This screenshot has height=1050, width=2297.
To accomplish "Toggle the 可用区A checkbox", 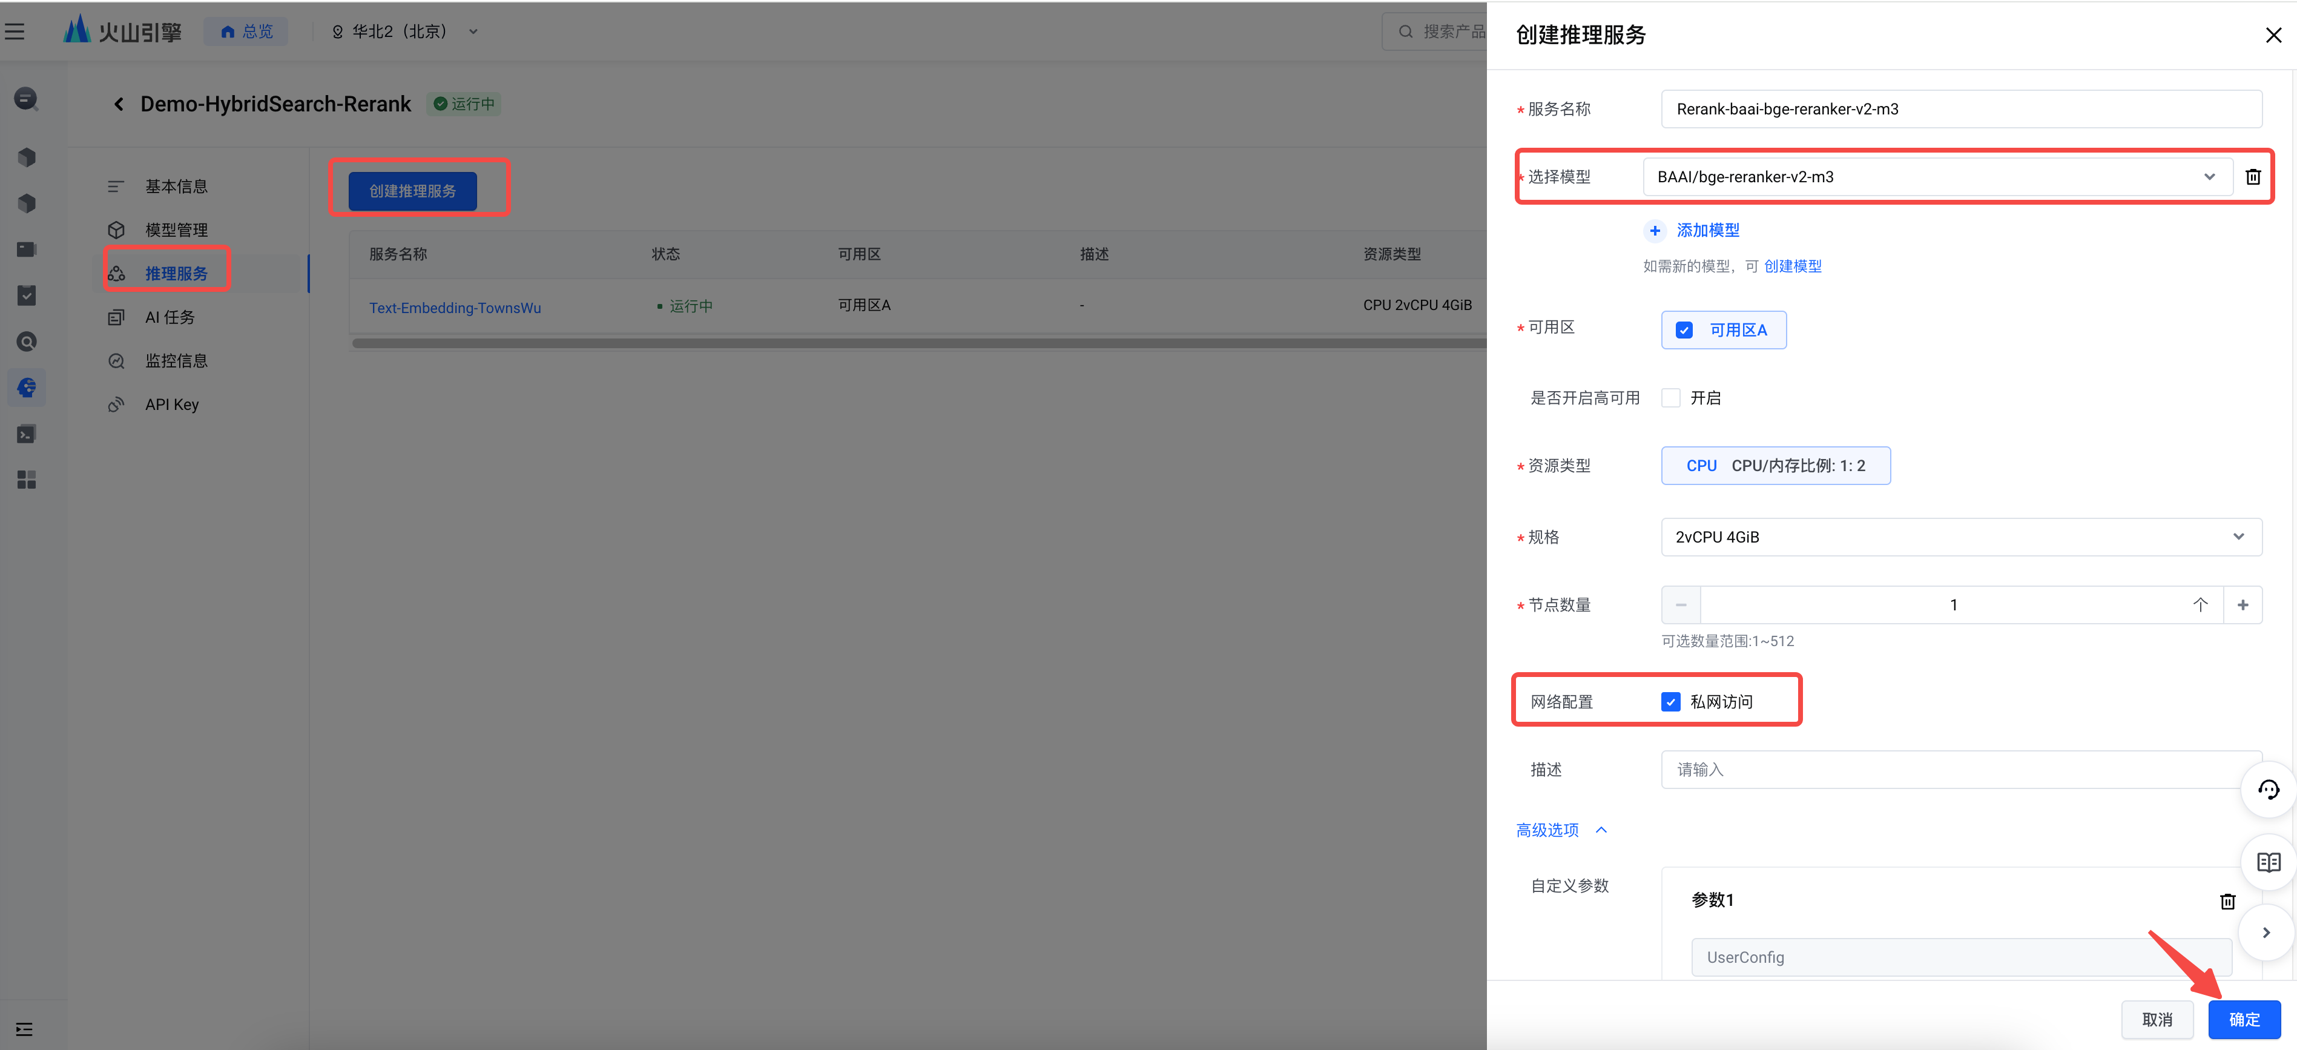I will click(x=1684, y=330).
